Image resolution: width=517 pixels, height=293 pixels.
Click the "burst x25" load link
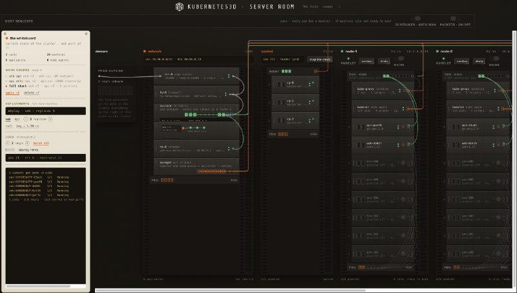point(41,143)
